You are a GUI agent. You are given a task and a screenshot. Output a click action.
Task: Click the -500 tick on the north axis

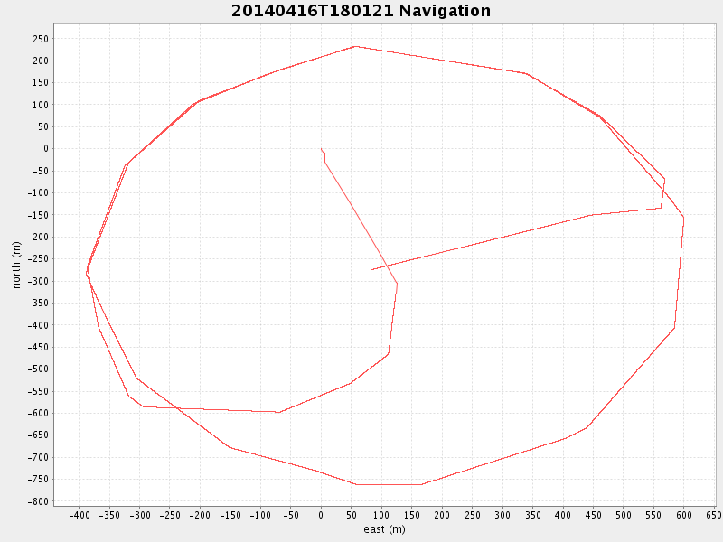pos(38,369)
